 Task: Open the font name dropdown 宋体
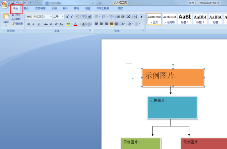[51, 17]
